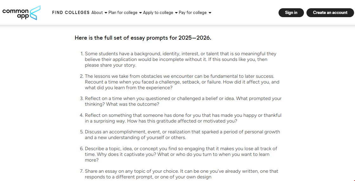
Task: Expand the Pay for college arrow
Action: [x=210, y=13]
